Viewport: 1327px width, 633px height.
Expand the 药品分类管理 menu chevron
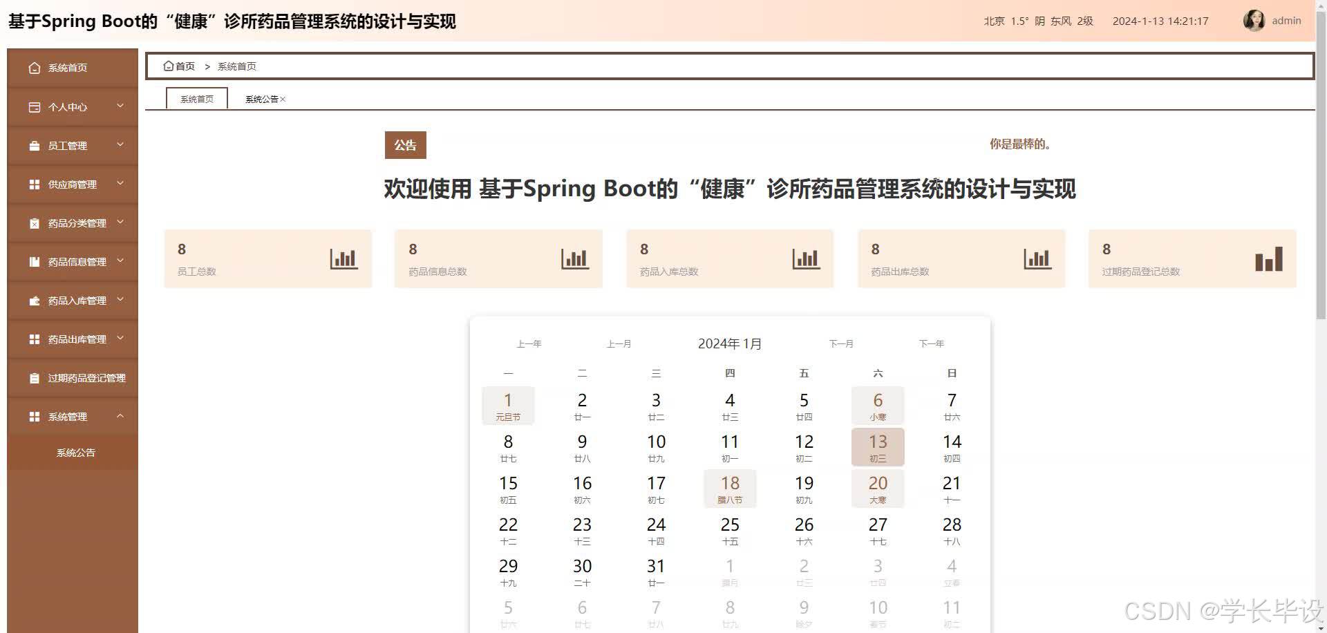[120, 222]
